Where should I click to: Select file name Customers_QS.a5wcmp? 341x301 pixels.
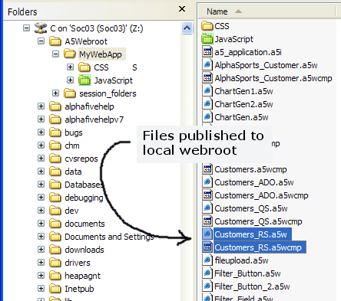point(258,221)
